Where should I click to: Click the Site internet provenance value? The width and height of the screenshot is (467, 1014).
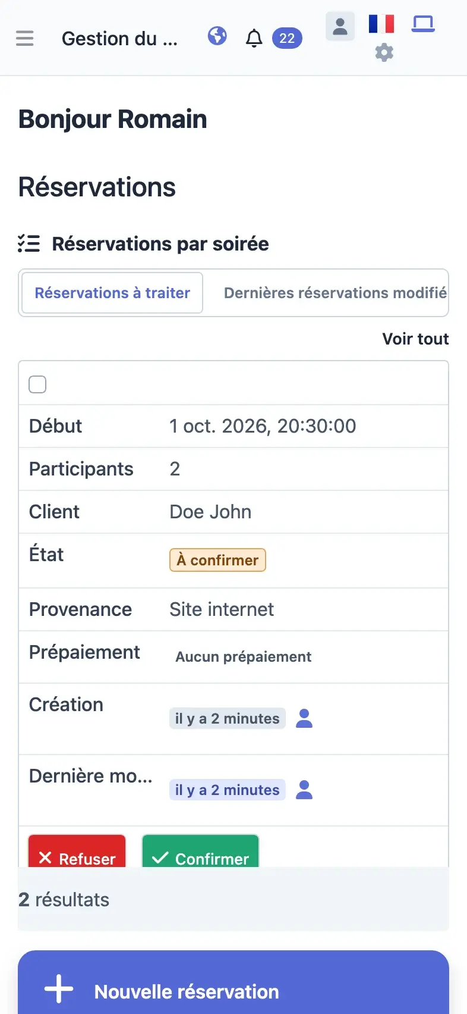coord(222,609)
